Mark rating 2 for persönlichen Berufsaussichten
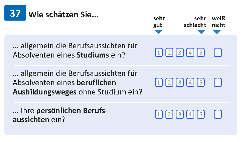The width and height of the screenshot is (245, 142). point(169,114)
